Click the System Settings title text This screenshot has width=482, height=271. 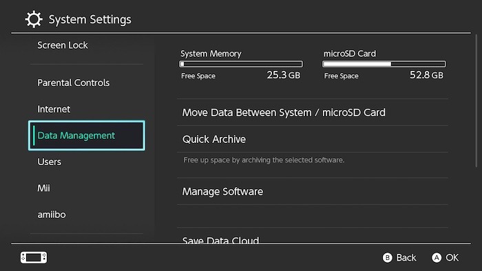[x=90, y=20]
